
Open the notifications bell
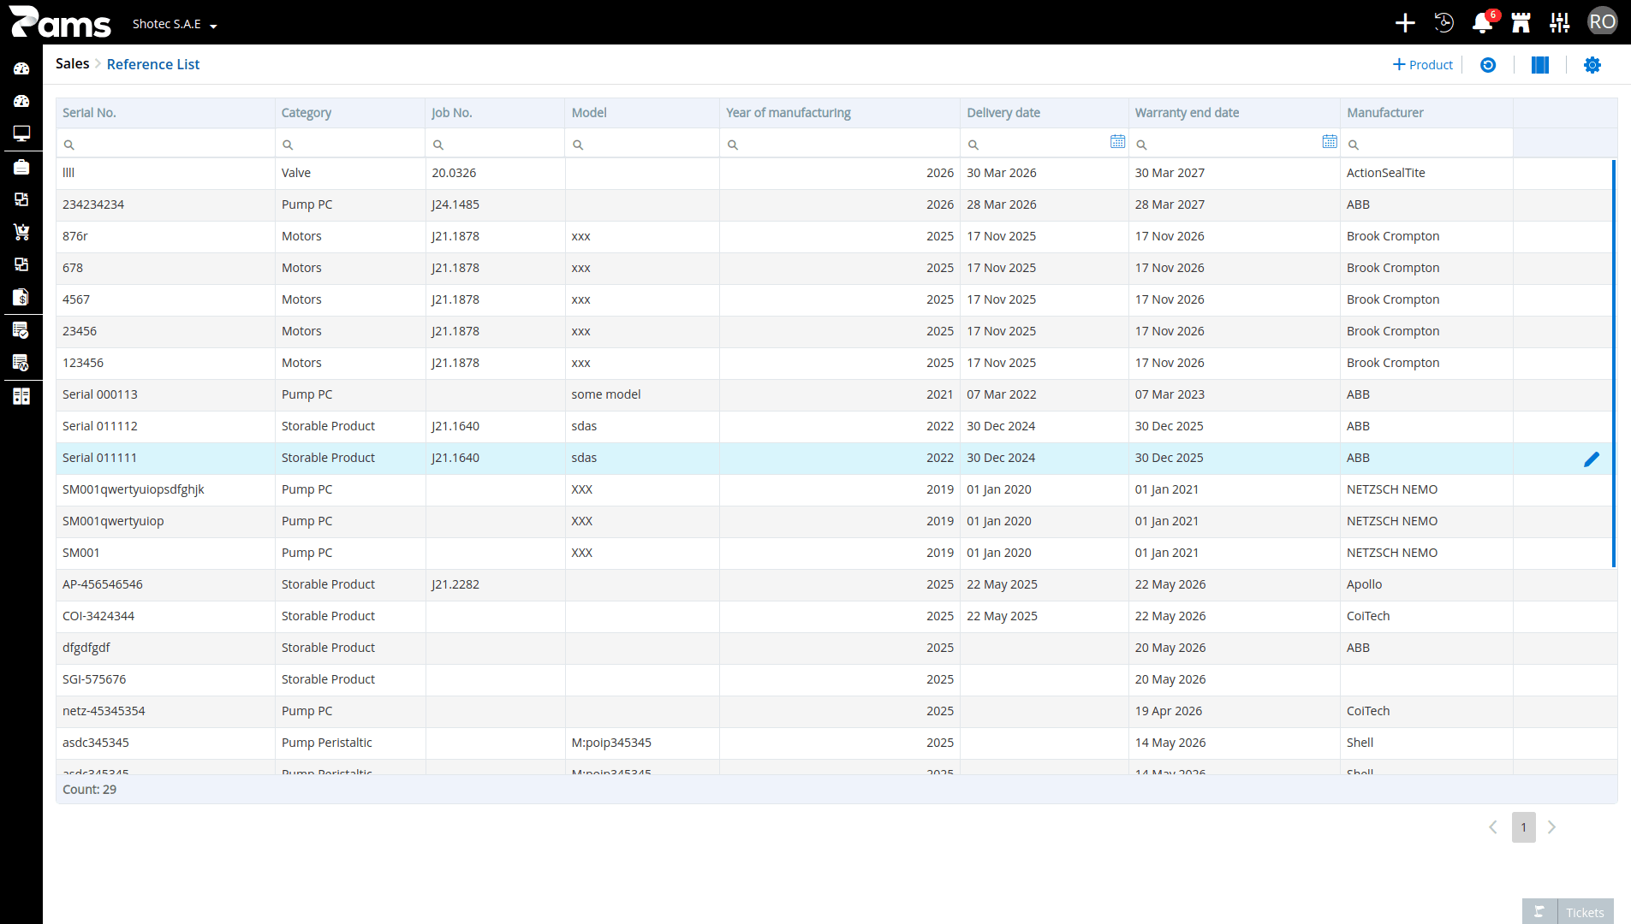1482,23
